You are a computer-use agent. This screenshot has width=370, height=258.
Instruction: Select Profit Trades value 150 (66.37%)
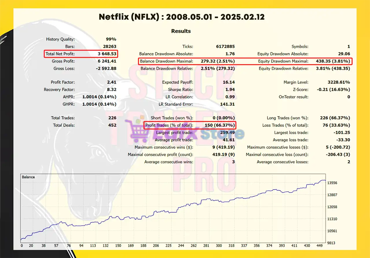[220, 125]
